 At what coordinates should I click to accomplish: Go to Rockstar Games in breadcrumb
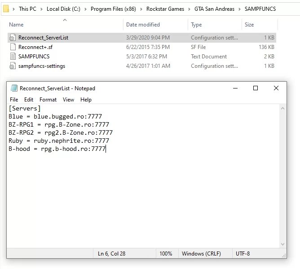click(x=165, y=9)
